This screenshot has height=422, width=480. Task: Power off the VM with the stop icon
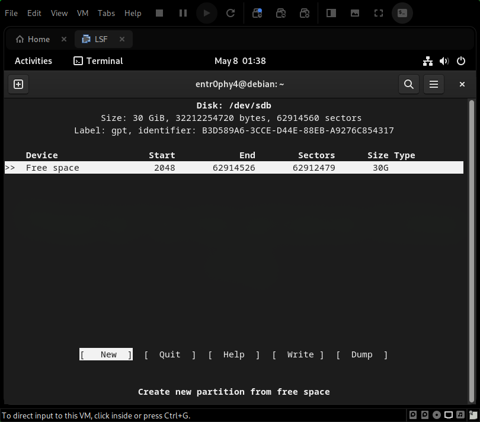pos(159,12)
